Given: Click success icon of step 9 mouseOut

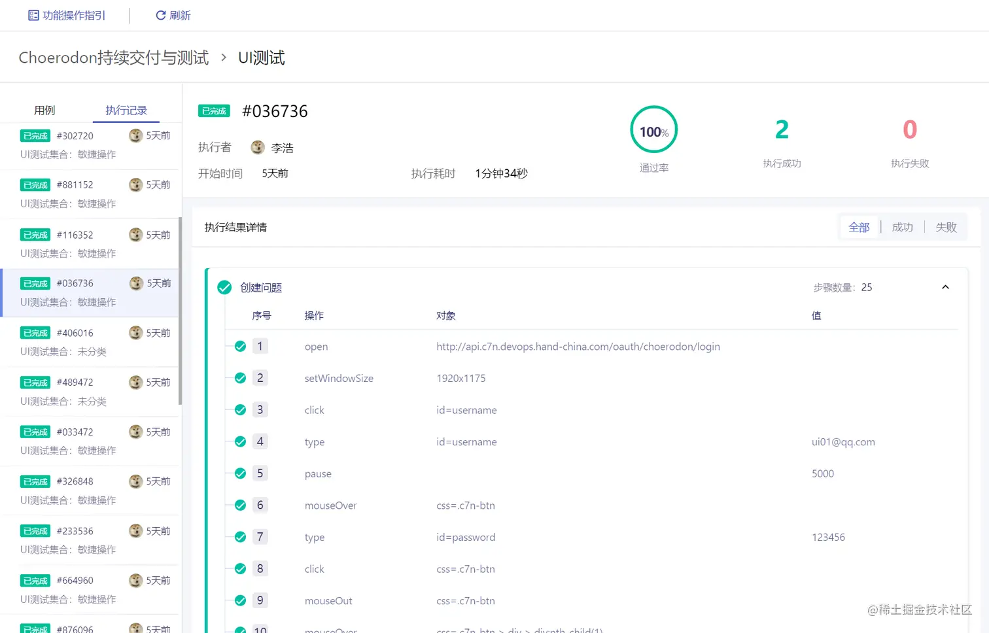Looking at the screenshot, I should pyautogui.click(x=240, y=600).
